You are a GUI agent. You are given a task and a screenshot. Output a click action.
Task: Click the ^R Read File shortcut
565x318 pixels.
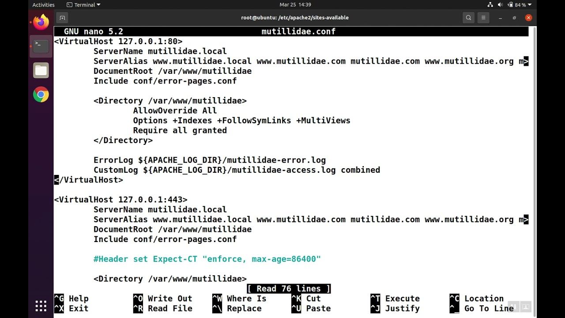pos(162,308)
